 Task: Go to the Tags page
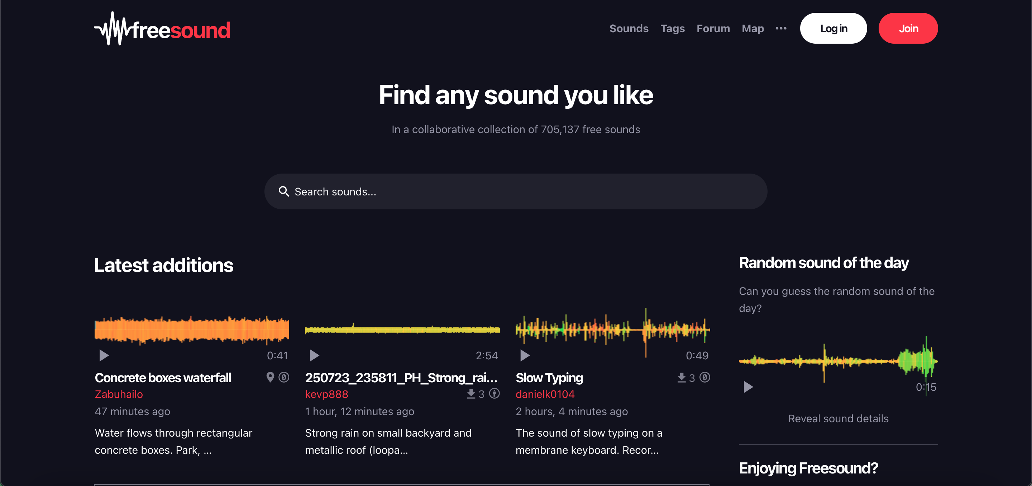pyautogui.click(x=672, y=28)
